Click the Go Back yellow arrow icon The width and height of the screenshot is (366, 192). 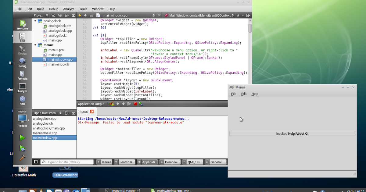(x=80, y=15)
